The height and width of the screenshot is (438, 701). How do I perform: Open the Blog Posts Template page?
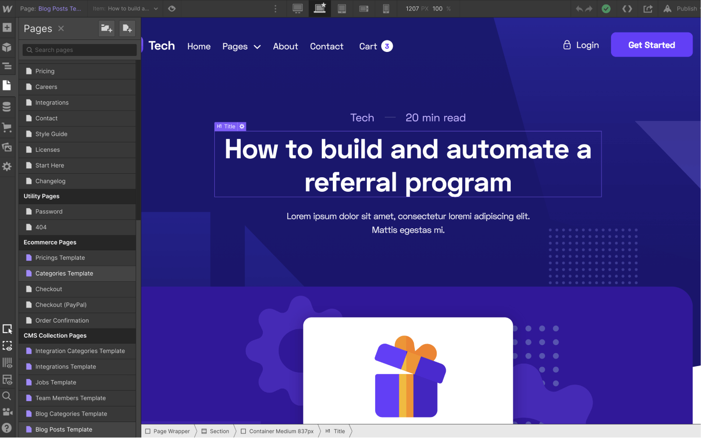(63, 430)
